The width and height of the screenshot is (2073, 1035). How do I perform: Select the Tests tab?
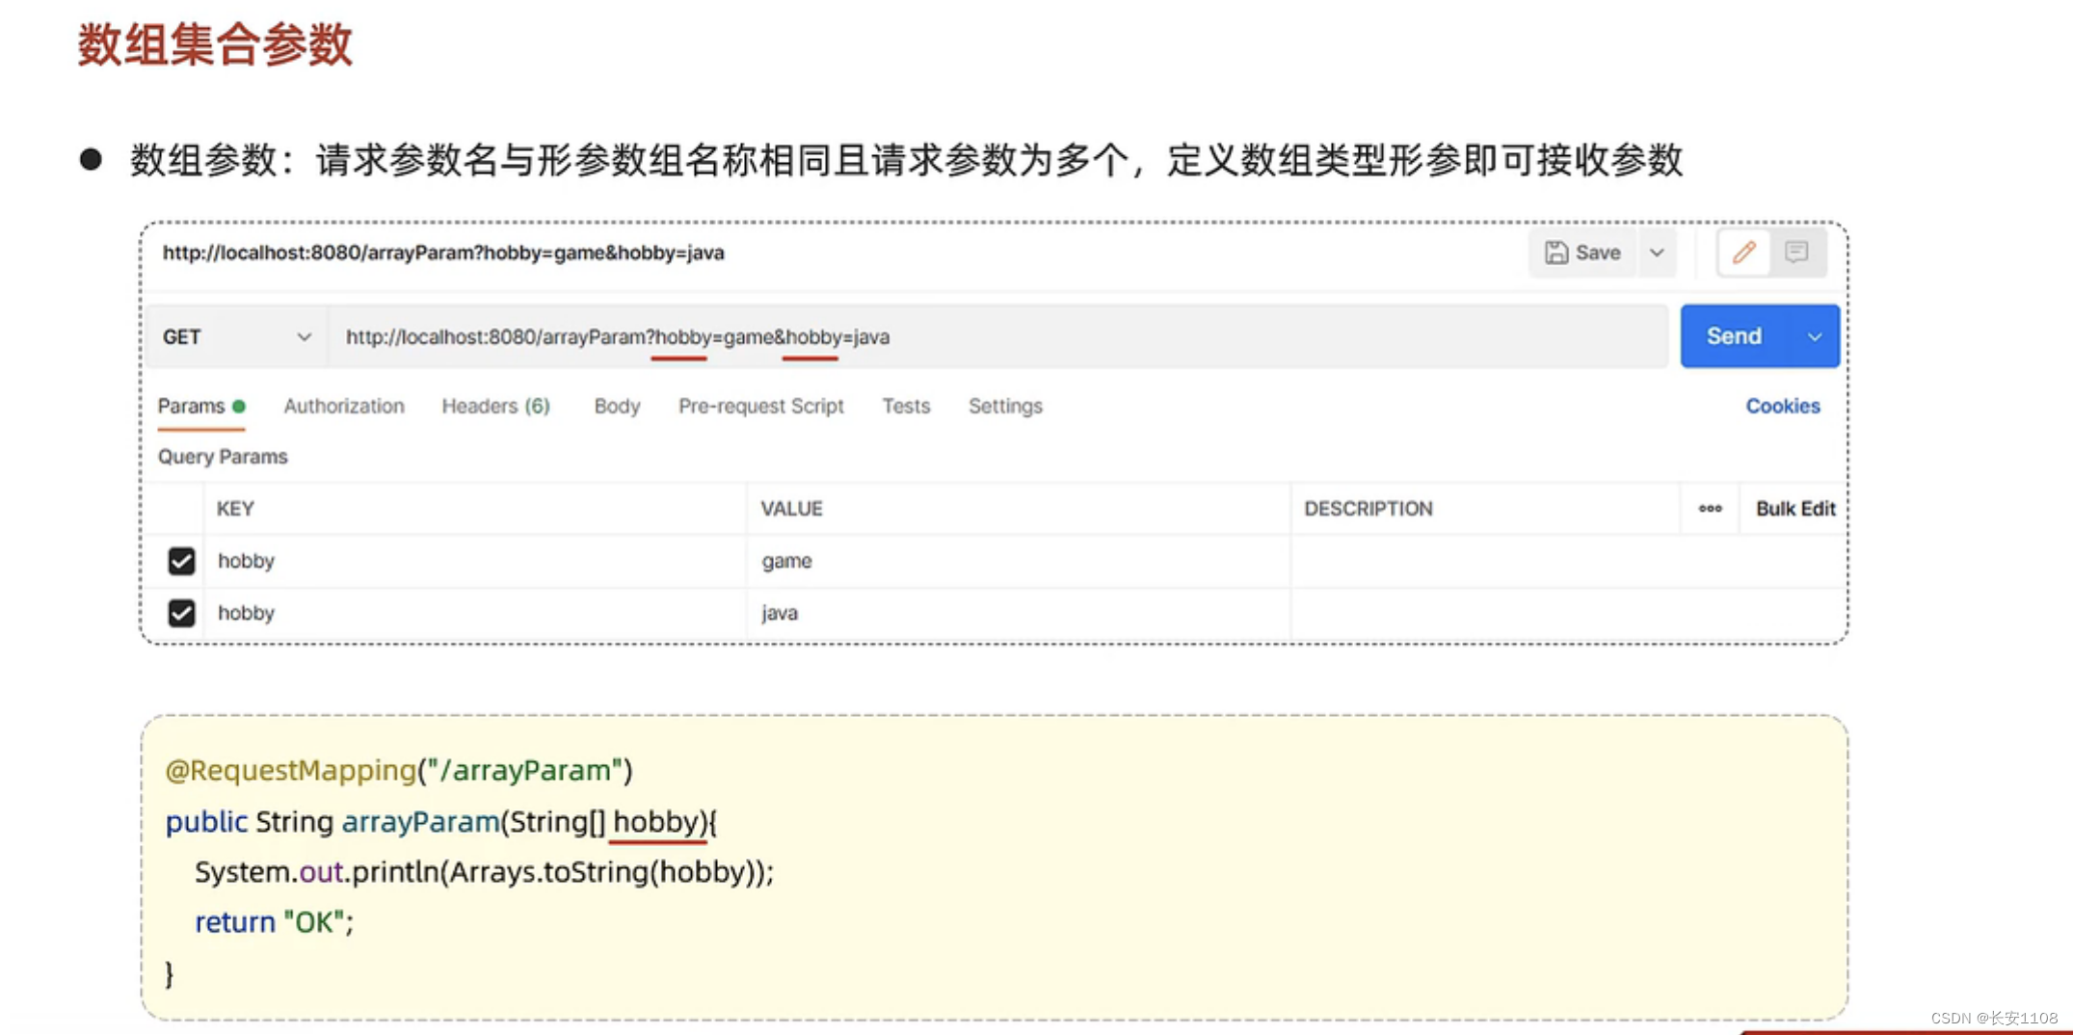pos(906,406)
